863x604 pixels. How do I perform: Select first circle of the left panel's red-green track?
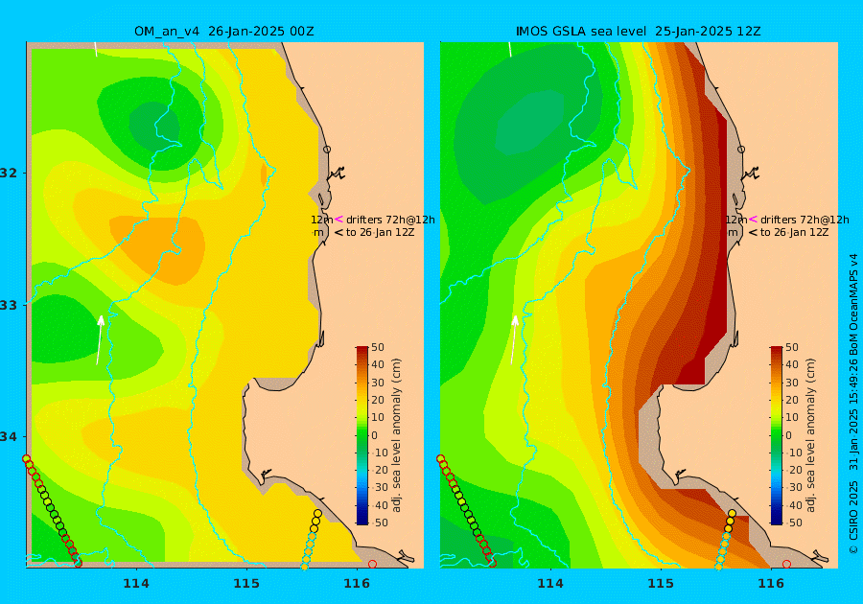click(26, 459)
